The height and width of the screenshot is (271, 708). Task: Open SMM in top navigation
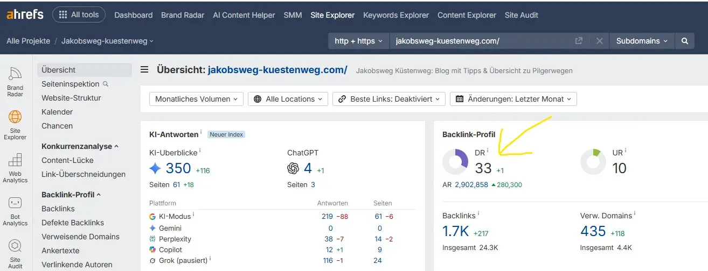coord(293,15)
